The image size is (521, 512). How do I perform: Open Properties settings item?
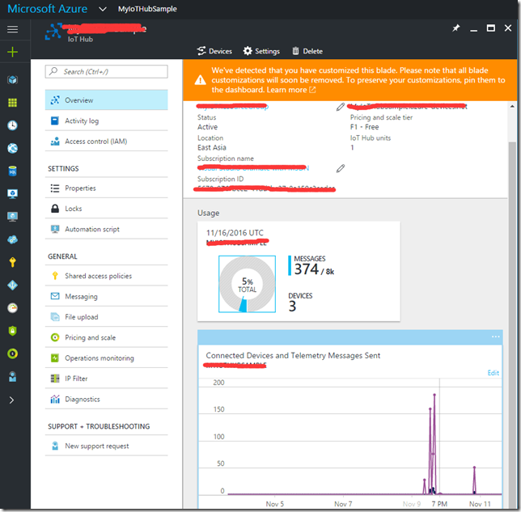coord(106,188)
